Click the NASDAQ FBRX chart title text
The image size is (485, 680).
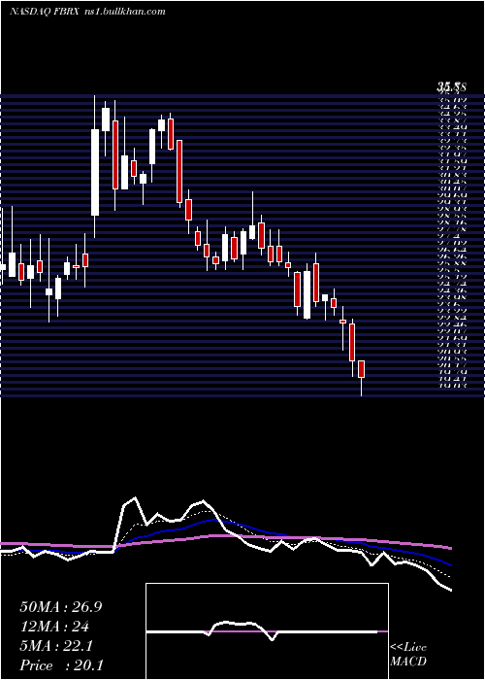[44, 12]
